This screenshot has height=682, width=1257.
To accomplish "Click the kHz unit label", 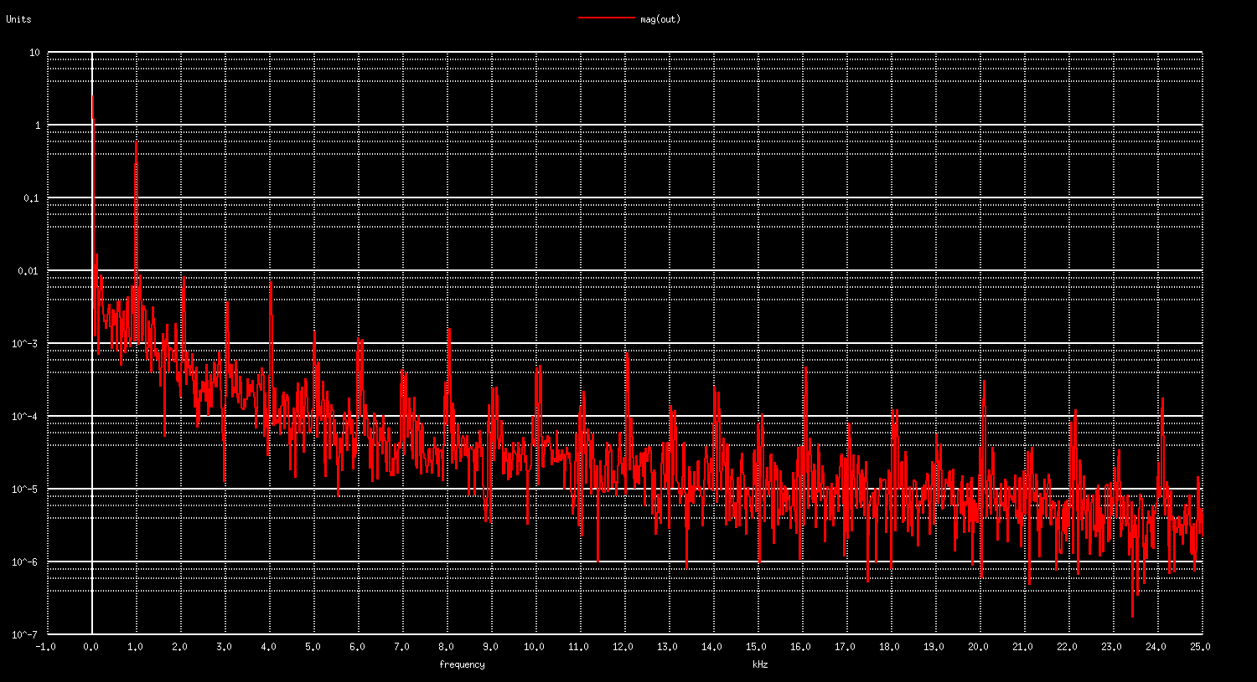I will tap(760, 664).
